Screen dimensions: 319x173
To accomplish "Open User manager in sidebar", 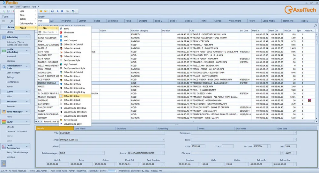I will 13,73.
